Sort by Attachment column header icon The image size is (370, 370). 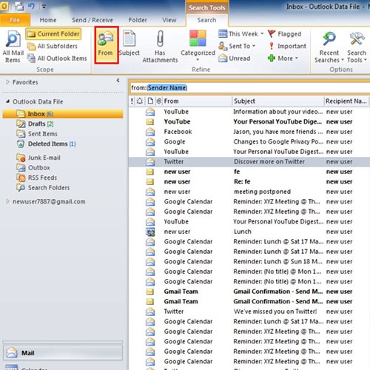pos(159,101)
